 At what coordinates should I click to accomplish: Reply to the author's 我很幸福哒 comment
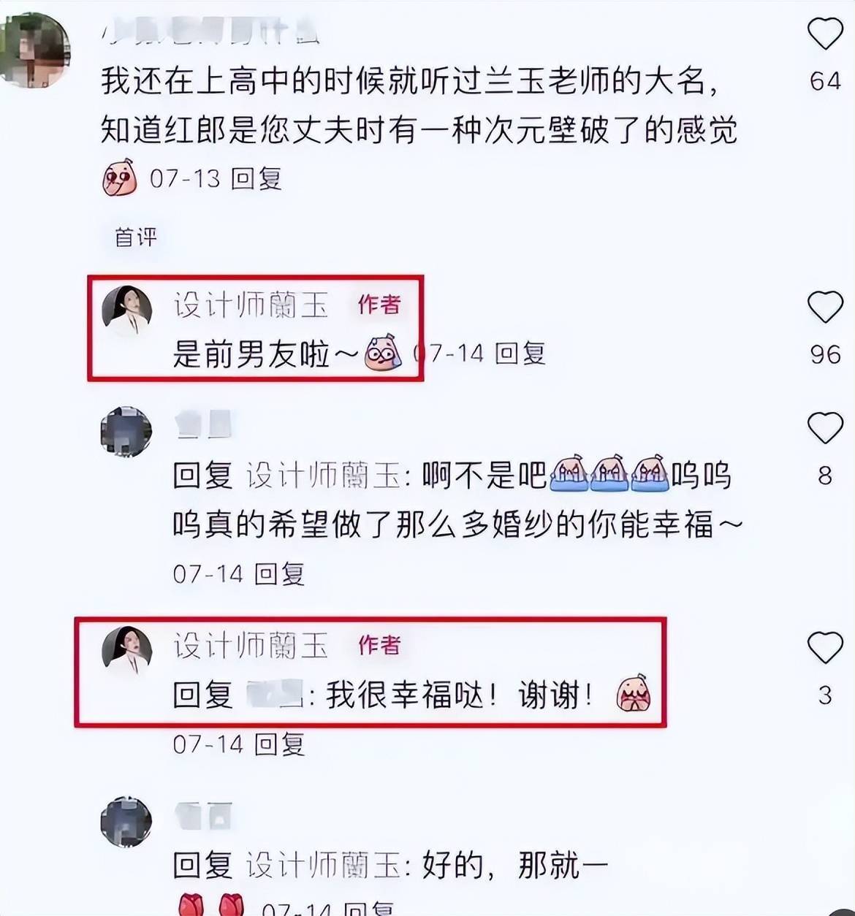click(280, 744)
